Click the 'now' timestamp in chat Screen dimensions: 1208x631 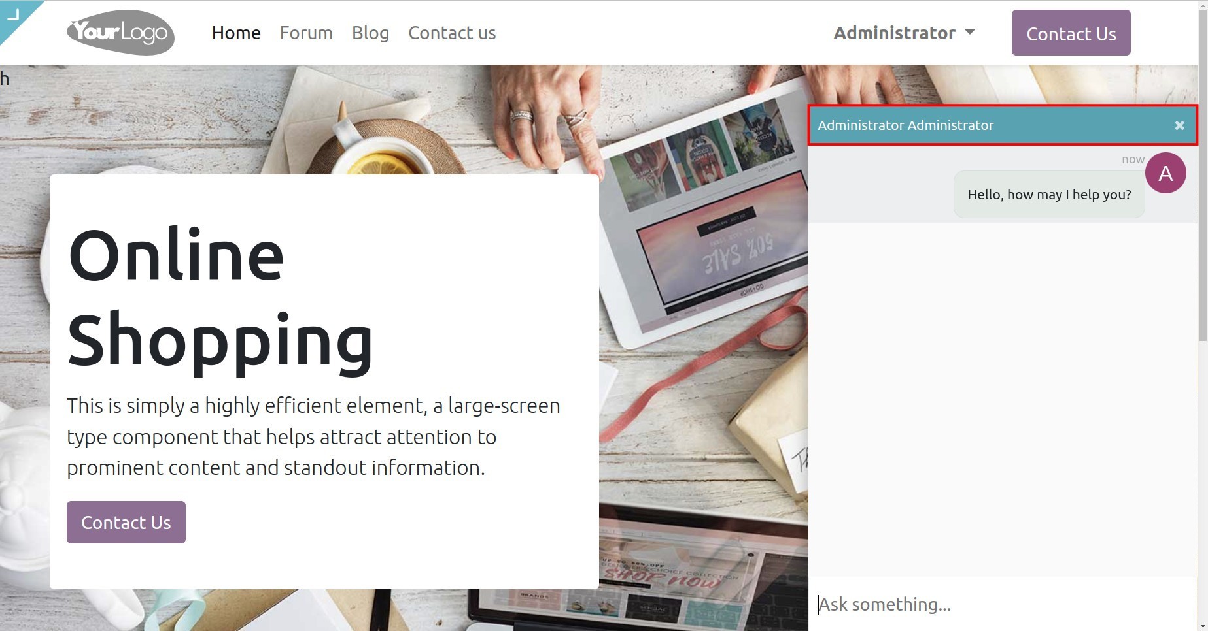point(1133,159)
